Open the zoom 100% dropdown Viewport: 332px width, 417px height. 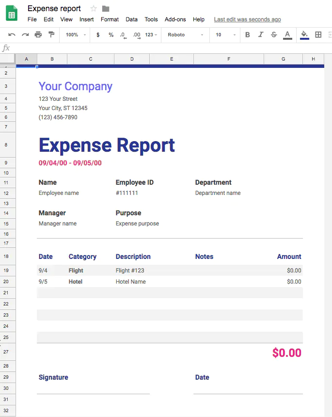click(x=76, y=35)
